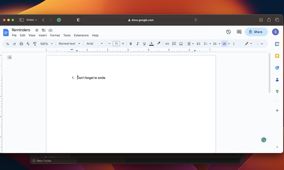This screenshot has height=170, width=284.
Task: Star the Reminders document
Action: [x=37, y=30]
